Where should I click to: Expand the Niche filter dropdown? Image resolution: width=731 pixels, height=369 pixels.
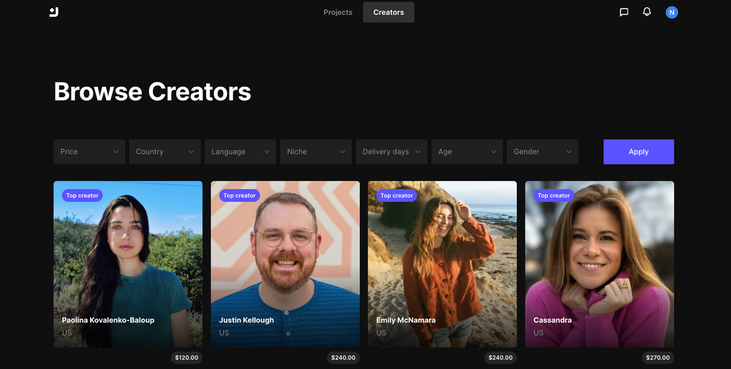coord(316,152)
